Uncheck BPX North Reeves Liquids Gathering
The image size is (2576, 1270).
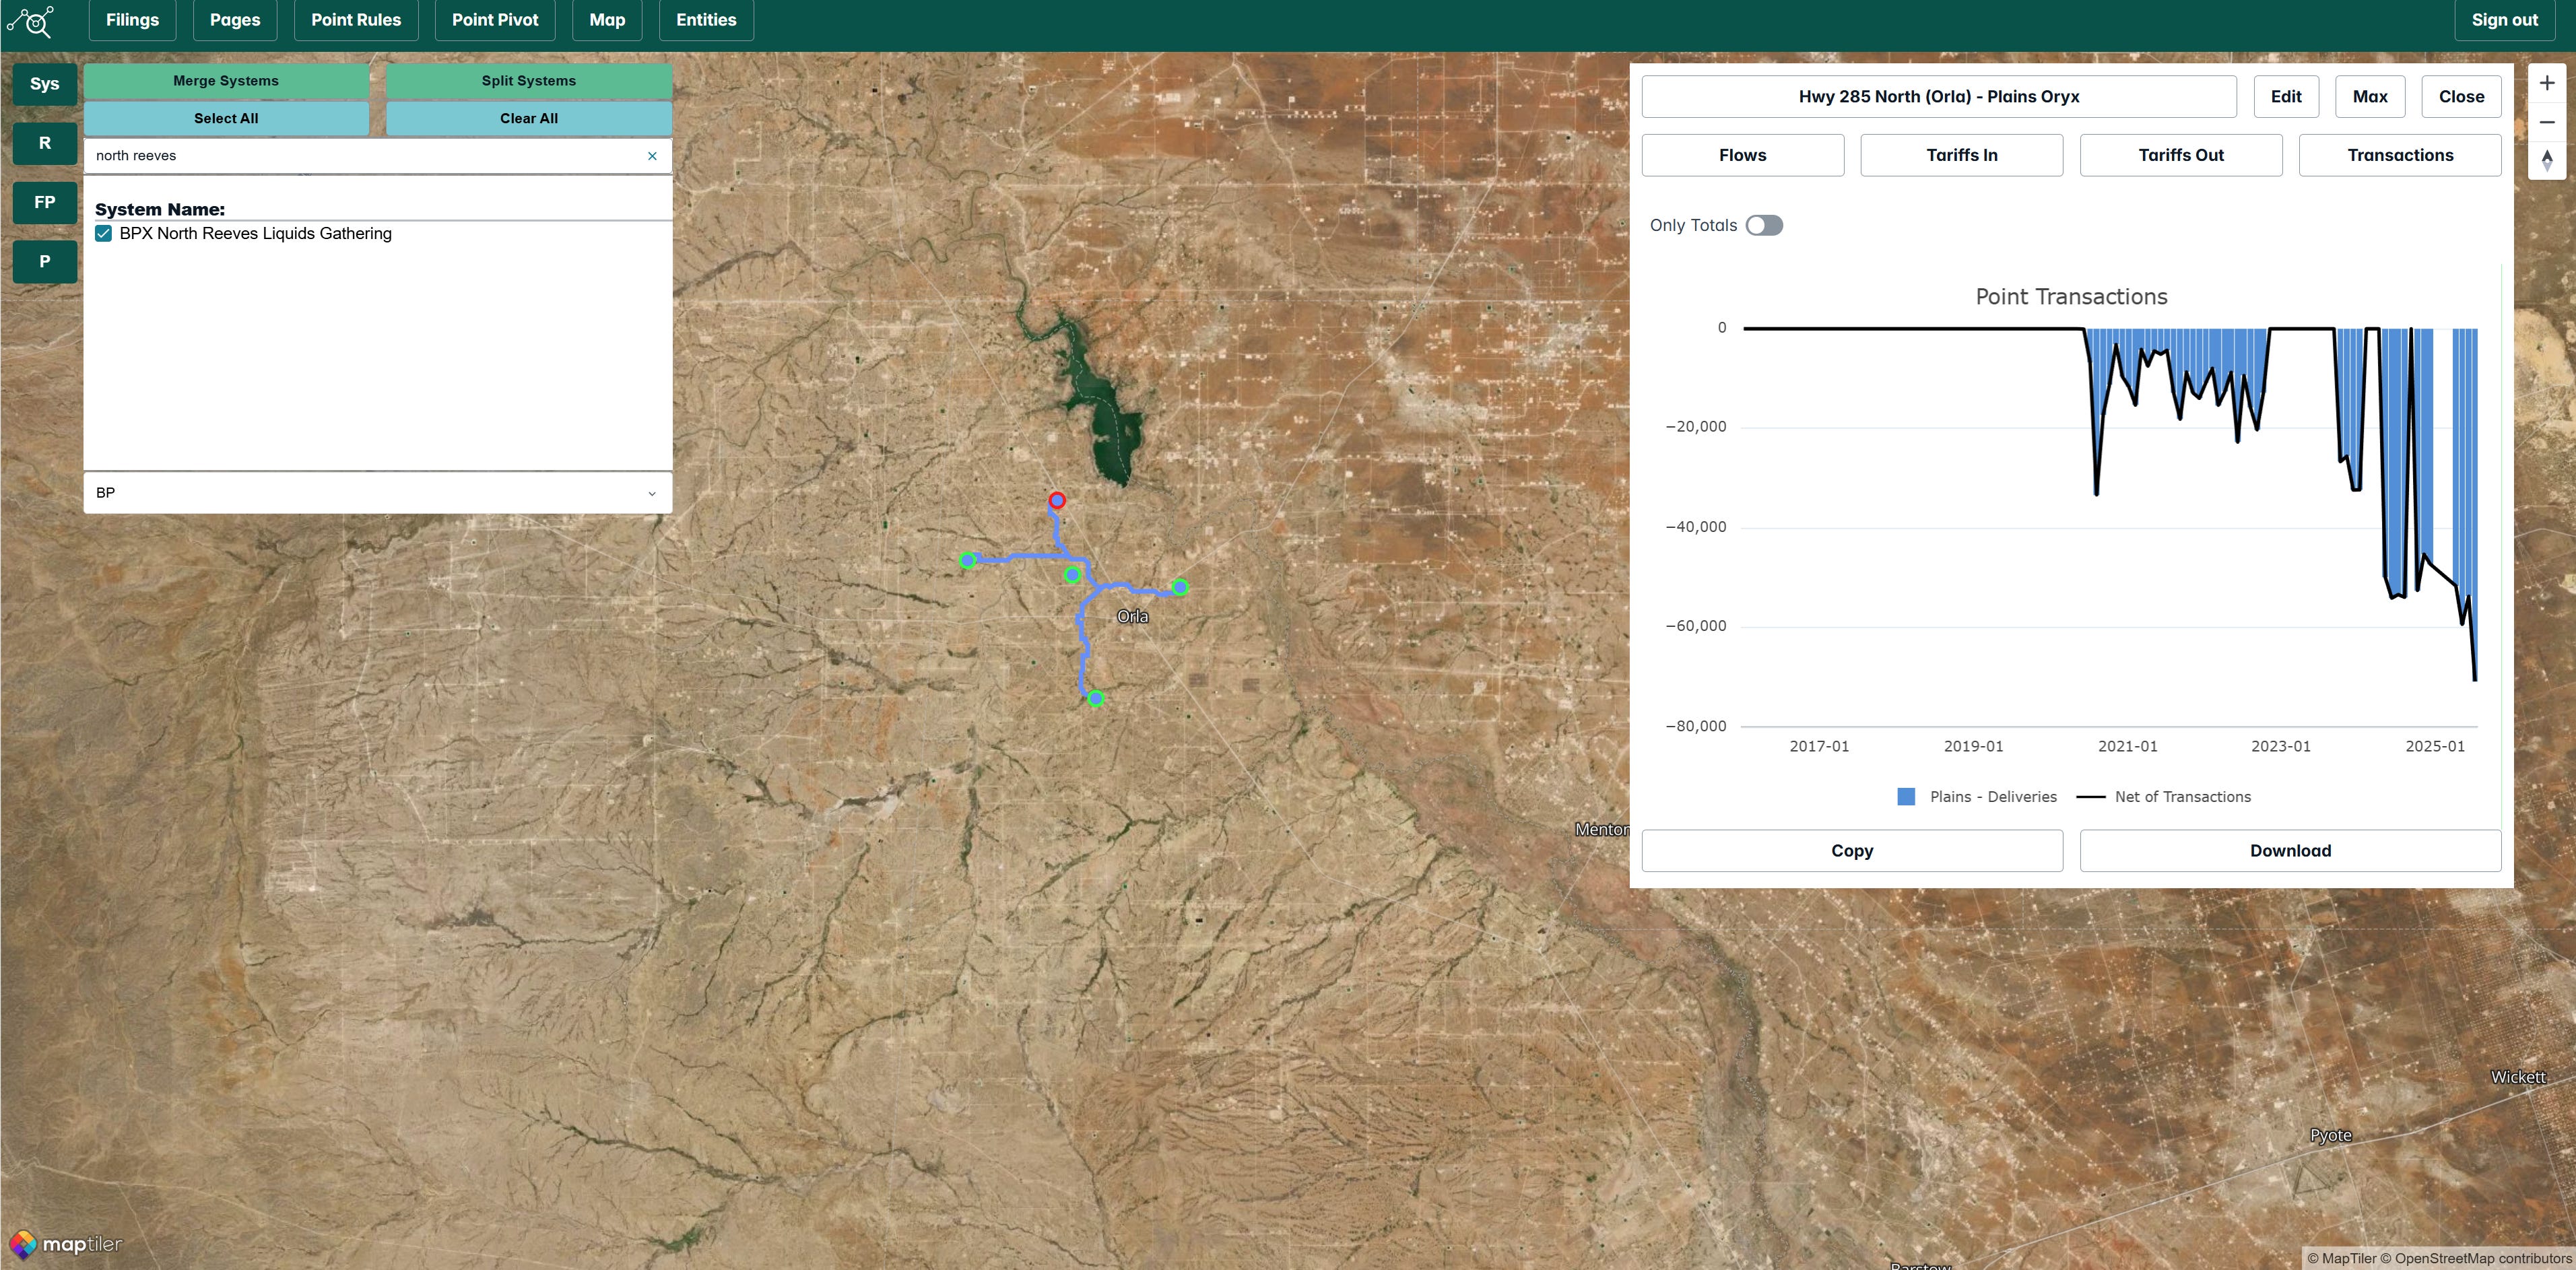104,234
